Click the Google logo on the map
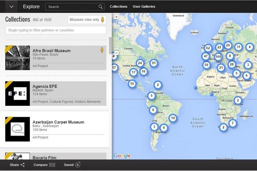The image size is (257, 171). [x=122, y=156]
